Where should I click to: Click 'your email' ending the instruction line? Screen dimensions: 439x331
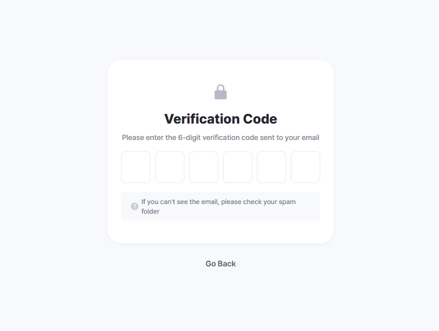[x=303, y=138]
